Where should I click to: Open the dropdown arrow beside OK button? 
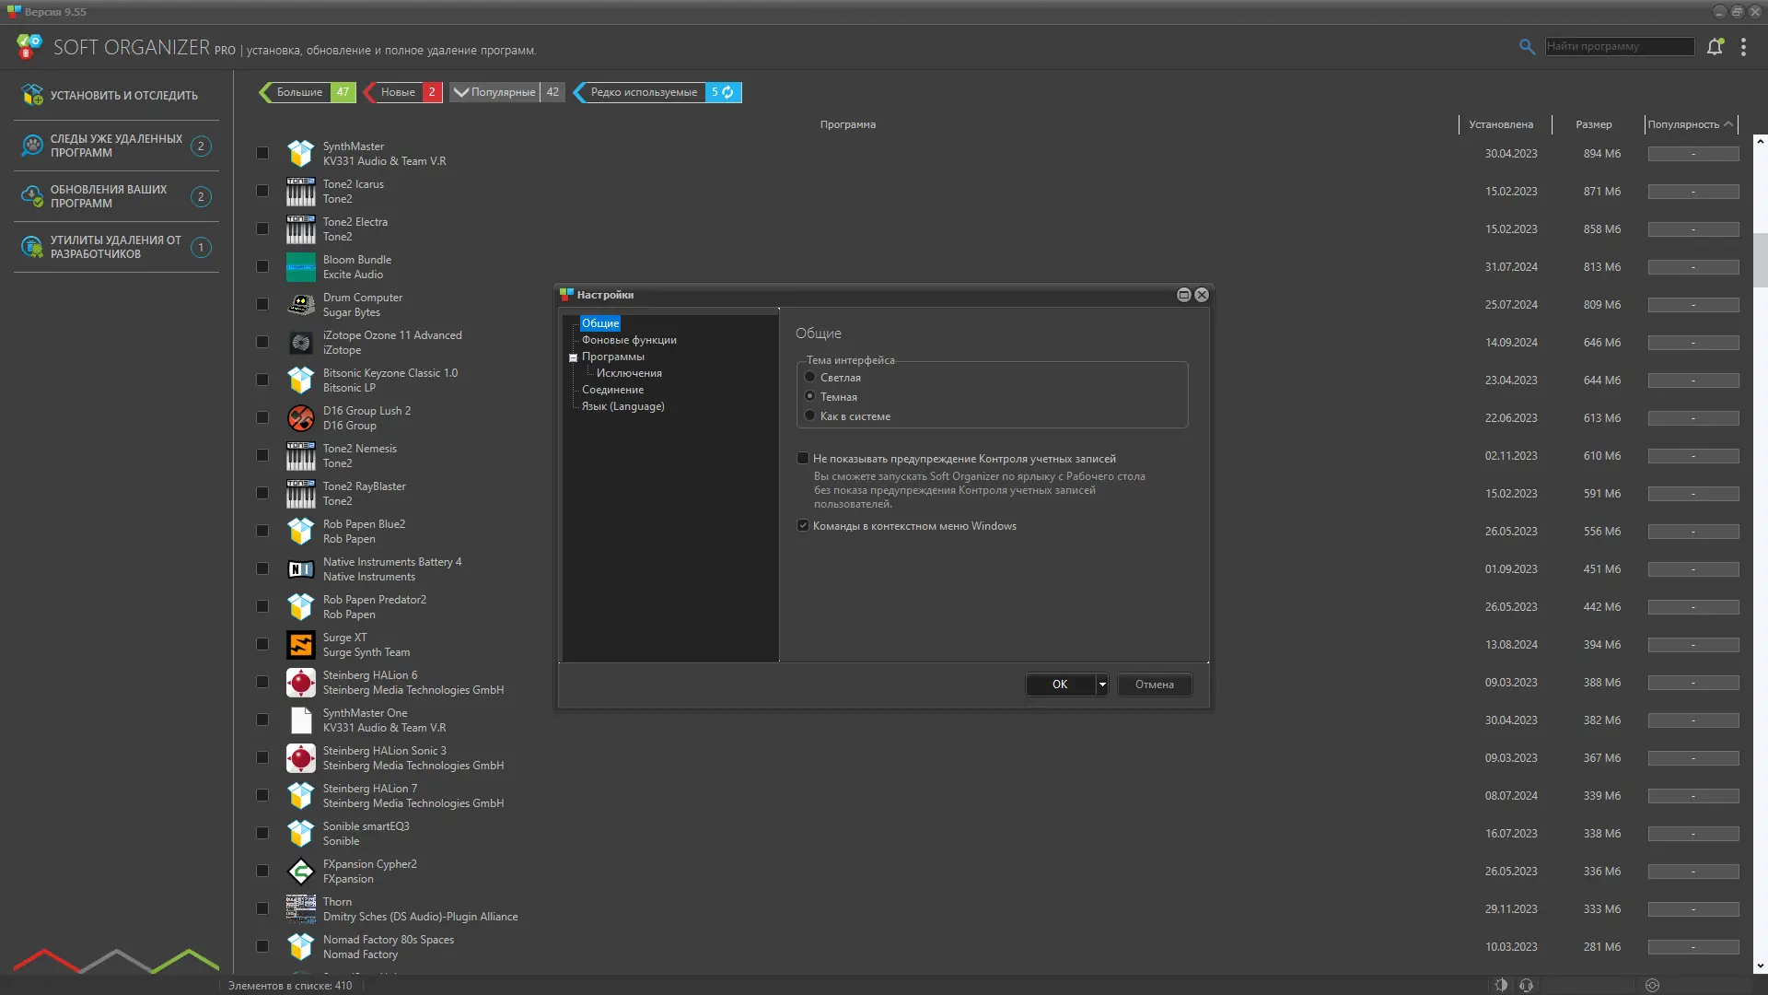[1102, 685]
